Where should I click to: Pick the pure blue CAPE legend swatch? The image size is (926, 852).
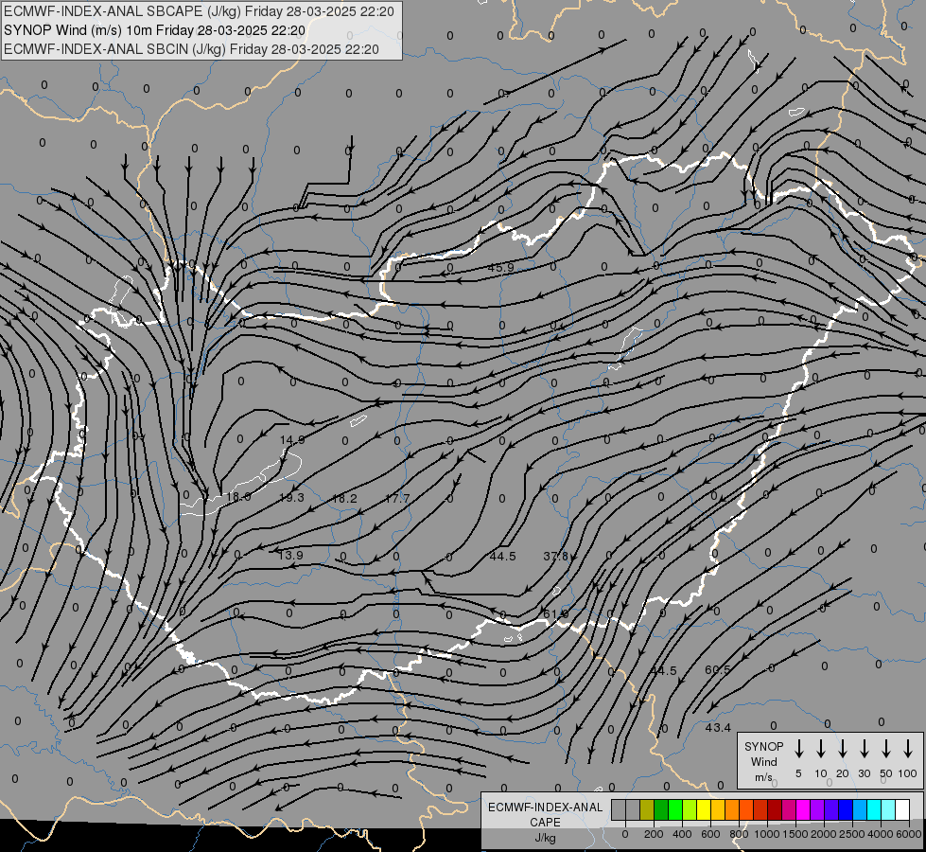click(x=845, y=809)
